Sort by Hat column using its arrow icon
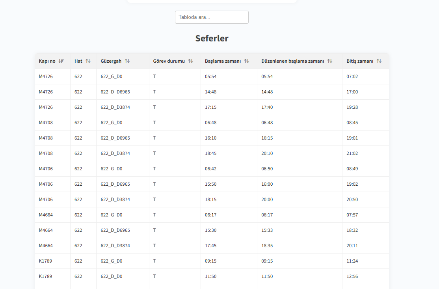 pyautogui.click(x=88, y=61)
